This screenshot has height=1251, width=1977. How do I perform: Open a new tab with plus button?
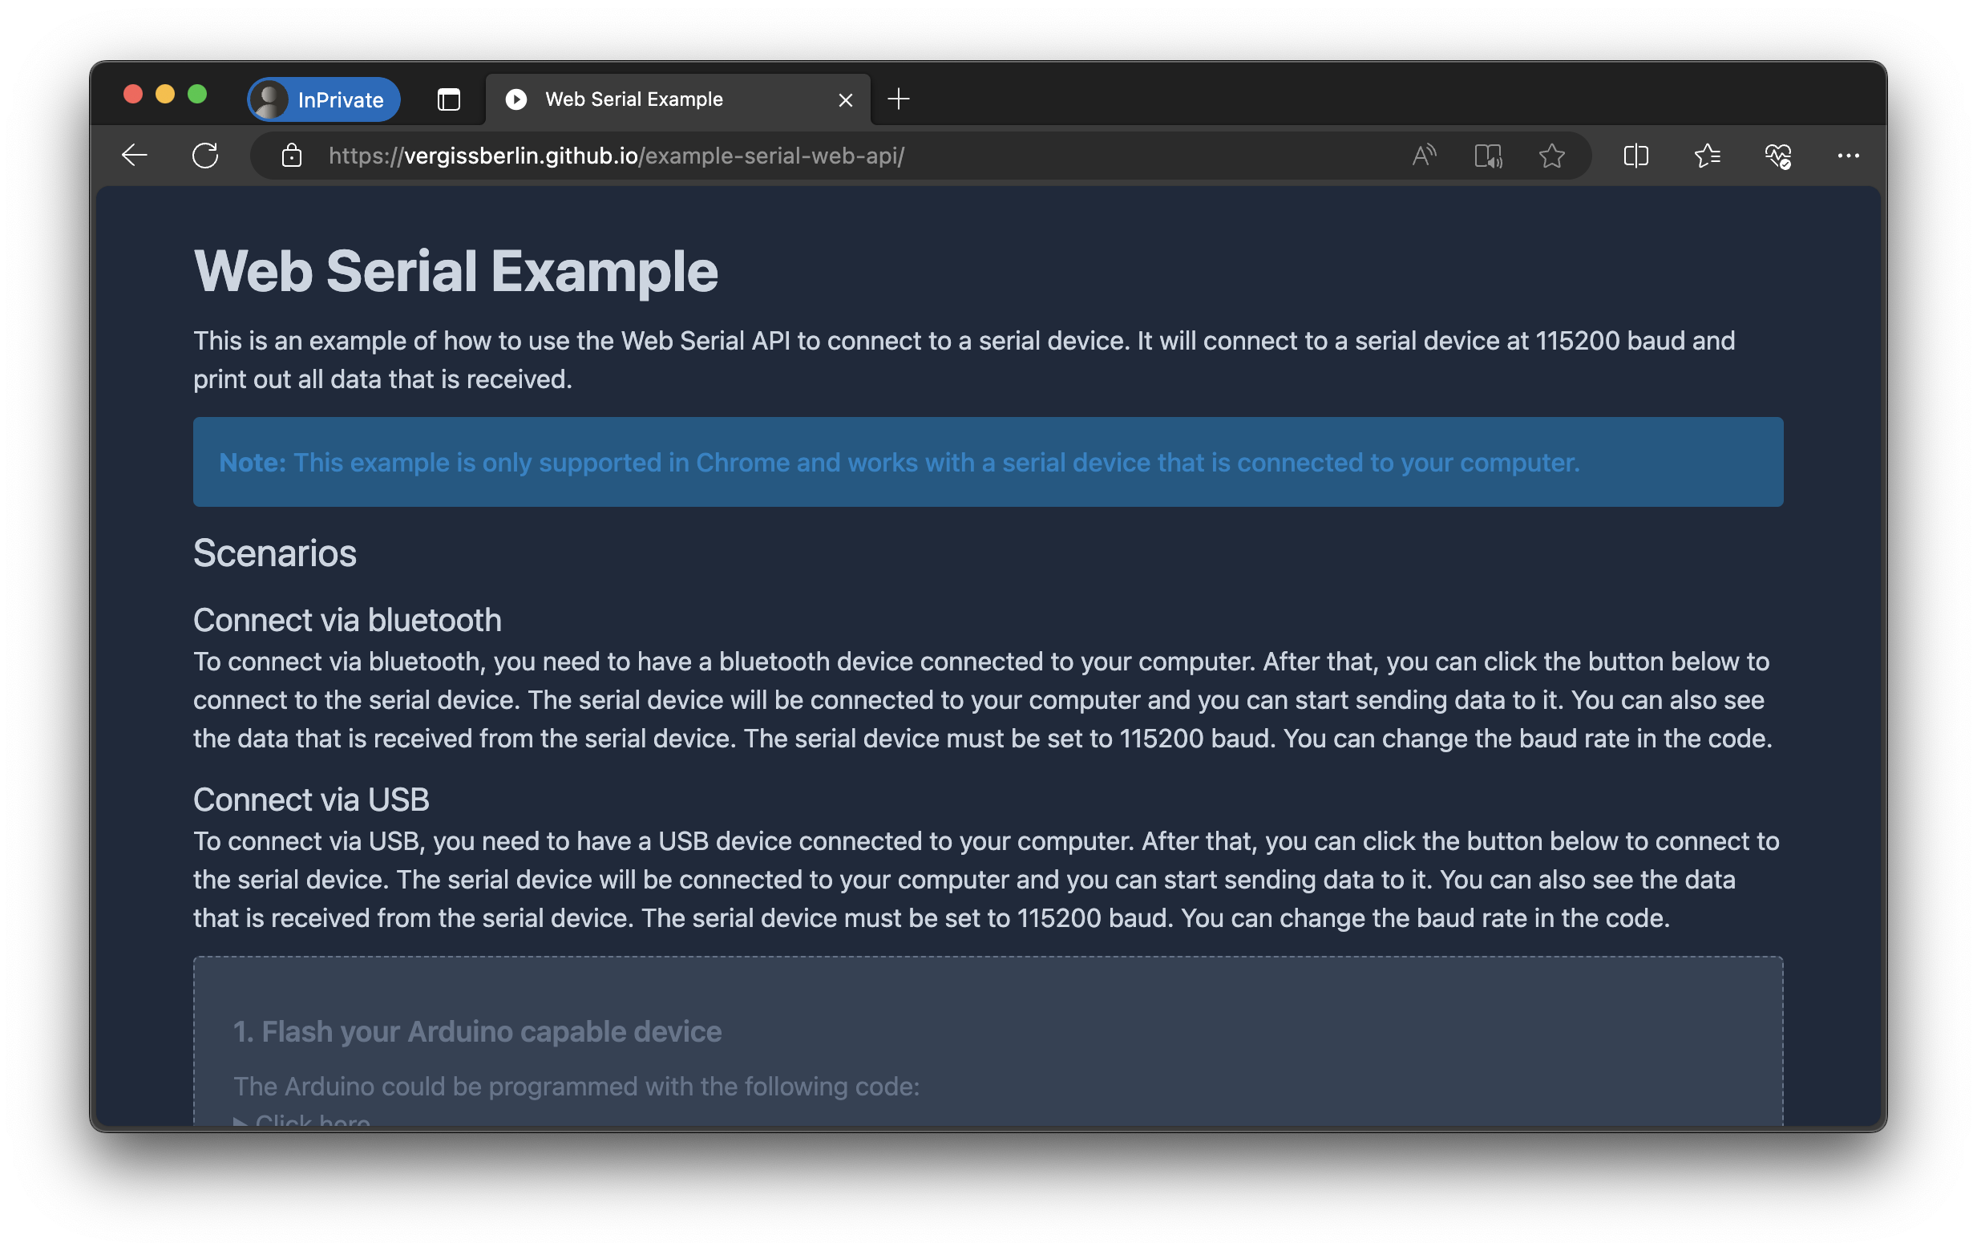tap(898, 99)
